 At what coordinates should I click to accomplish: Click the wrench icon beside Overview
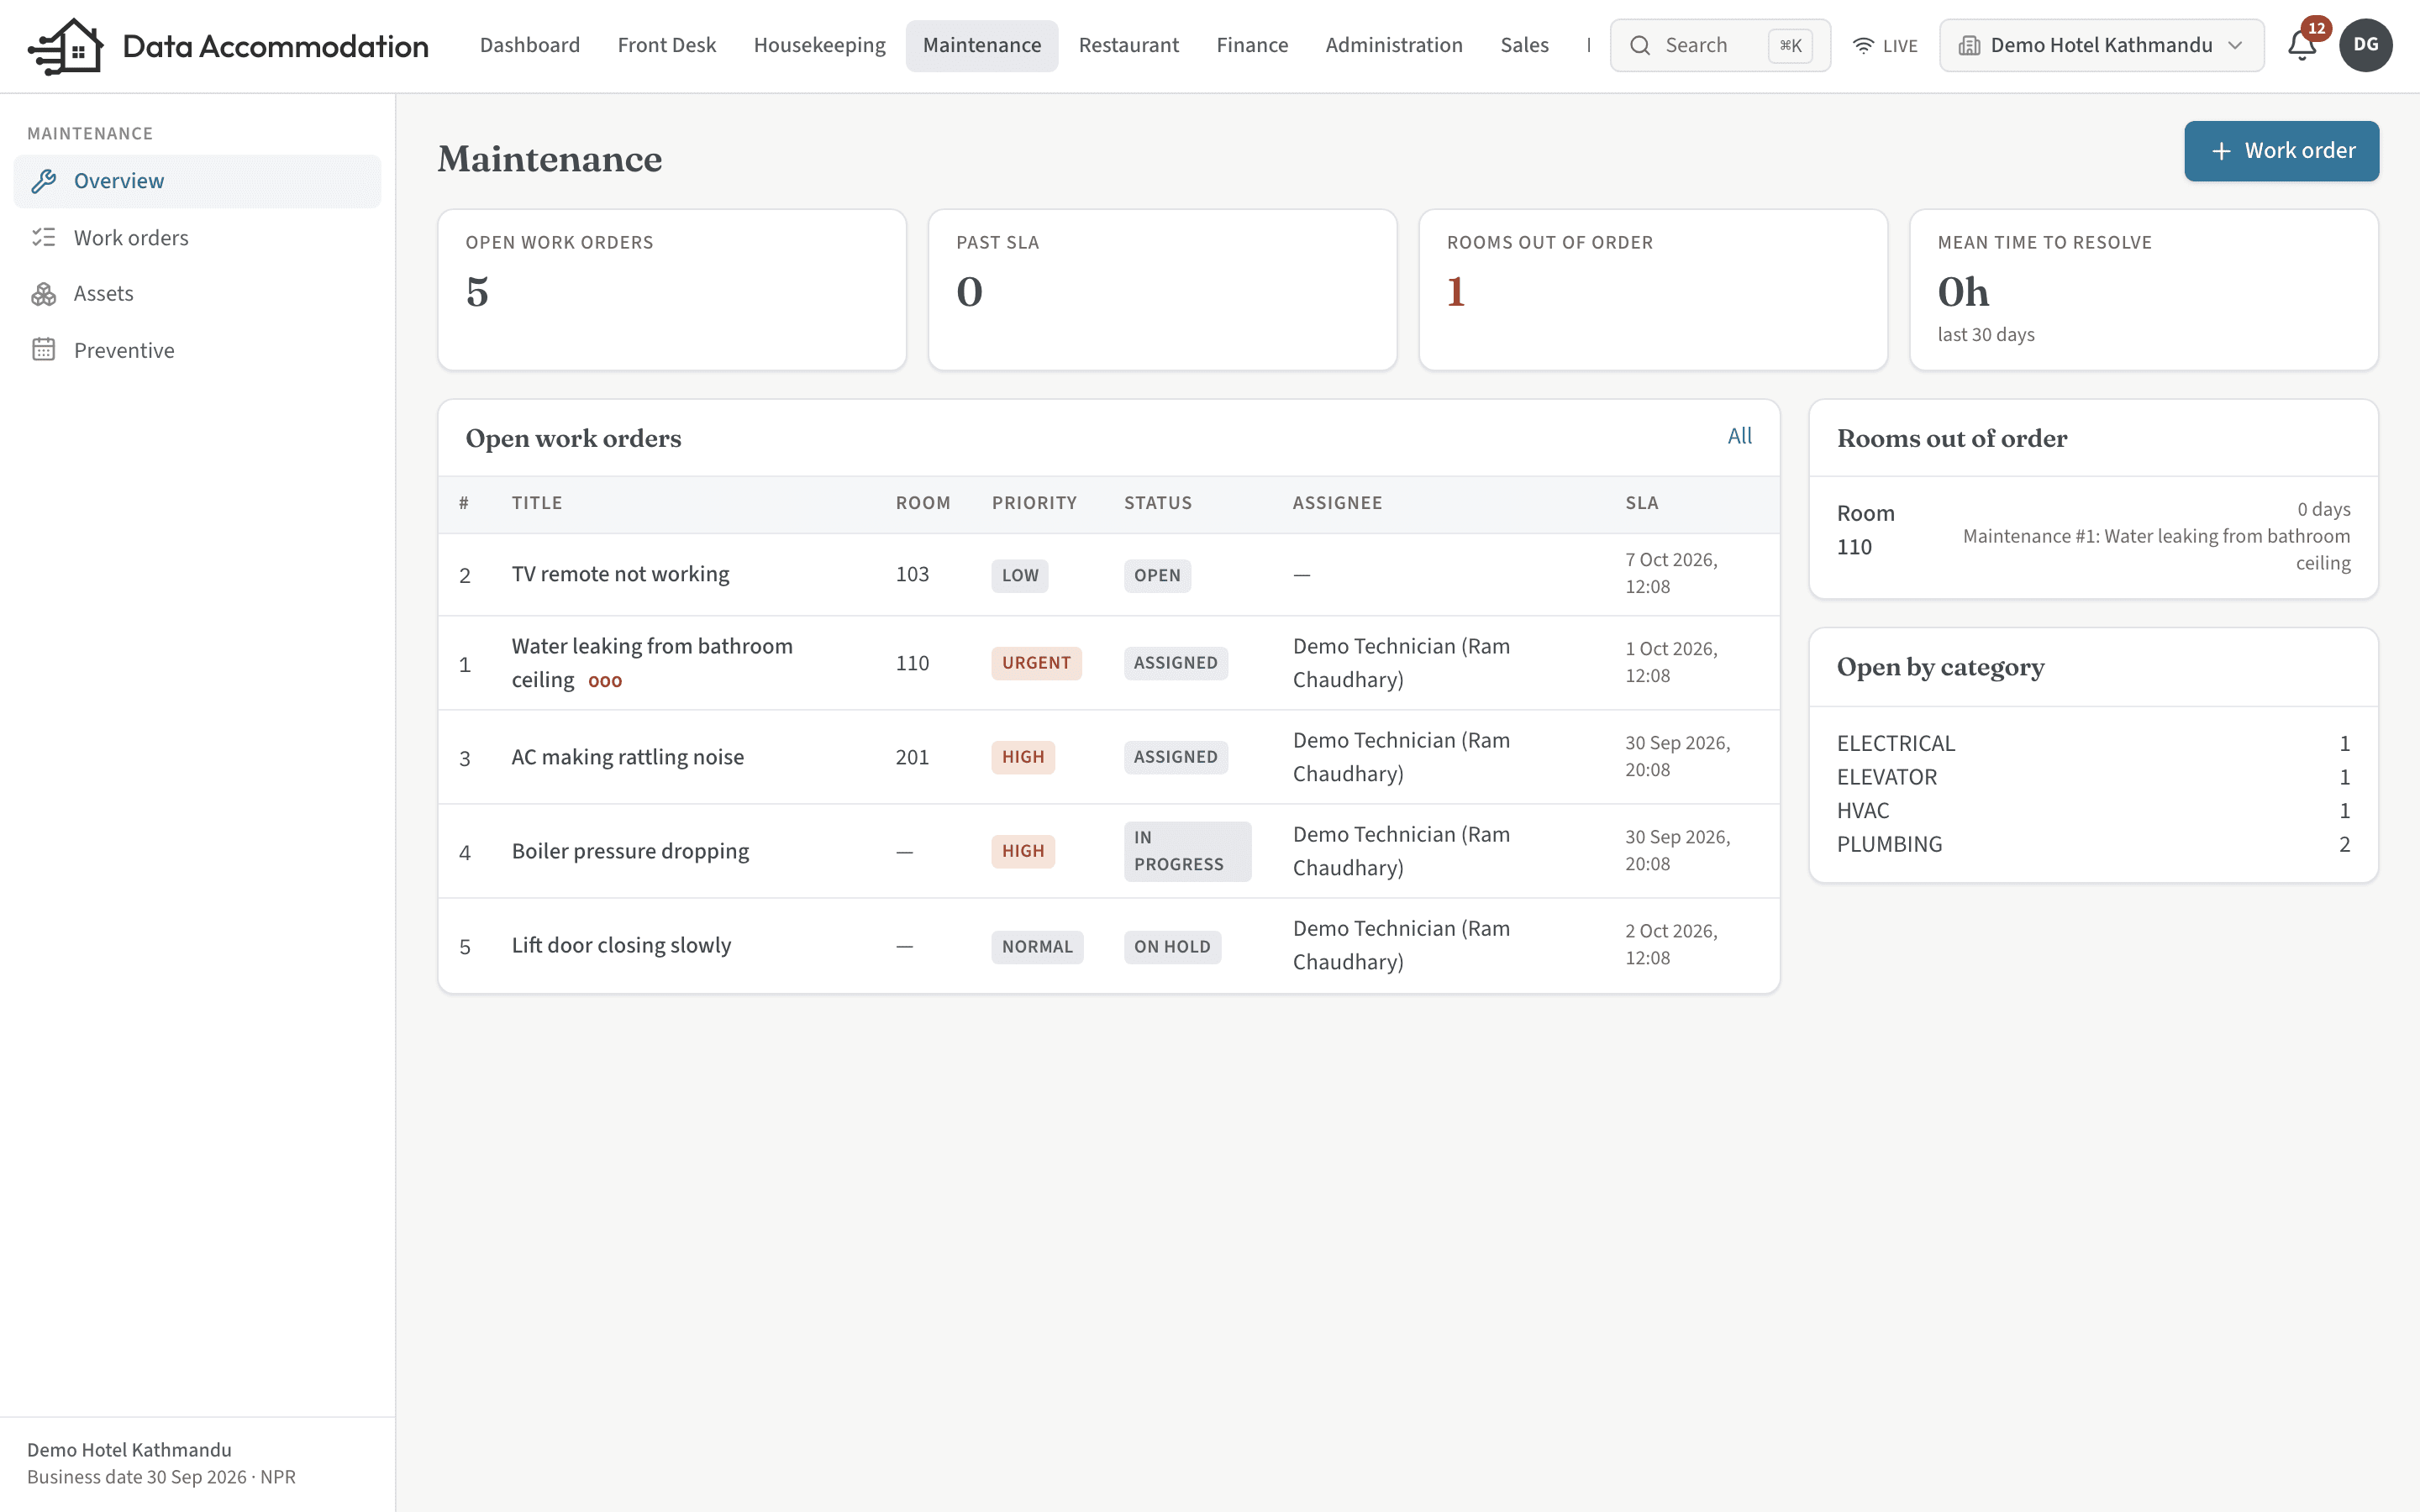coord(44,181)
